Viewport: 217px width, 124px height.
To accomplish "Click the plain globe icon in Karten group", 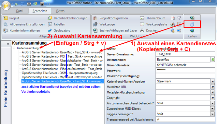I will click(x=192, y=30).
